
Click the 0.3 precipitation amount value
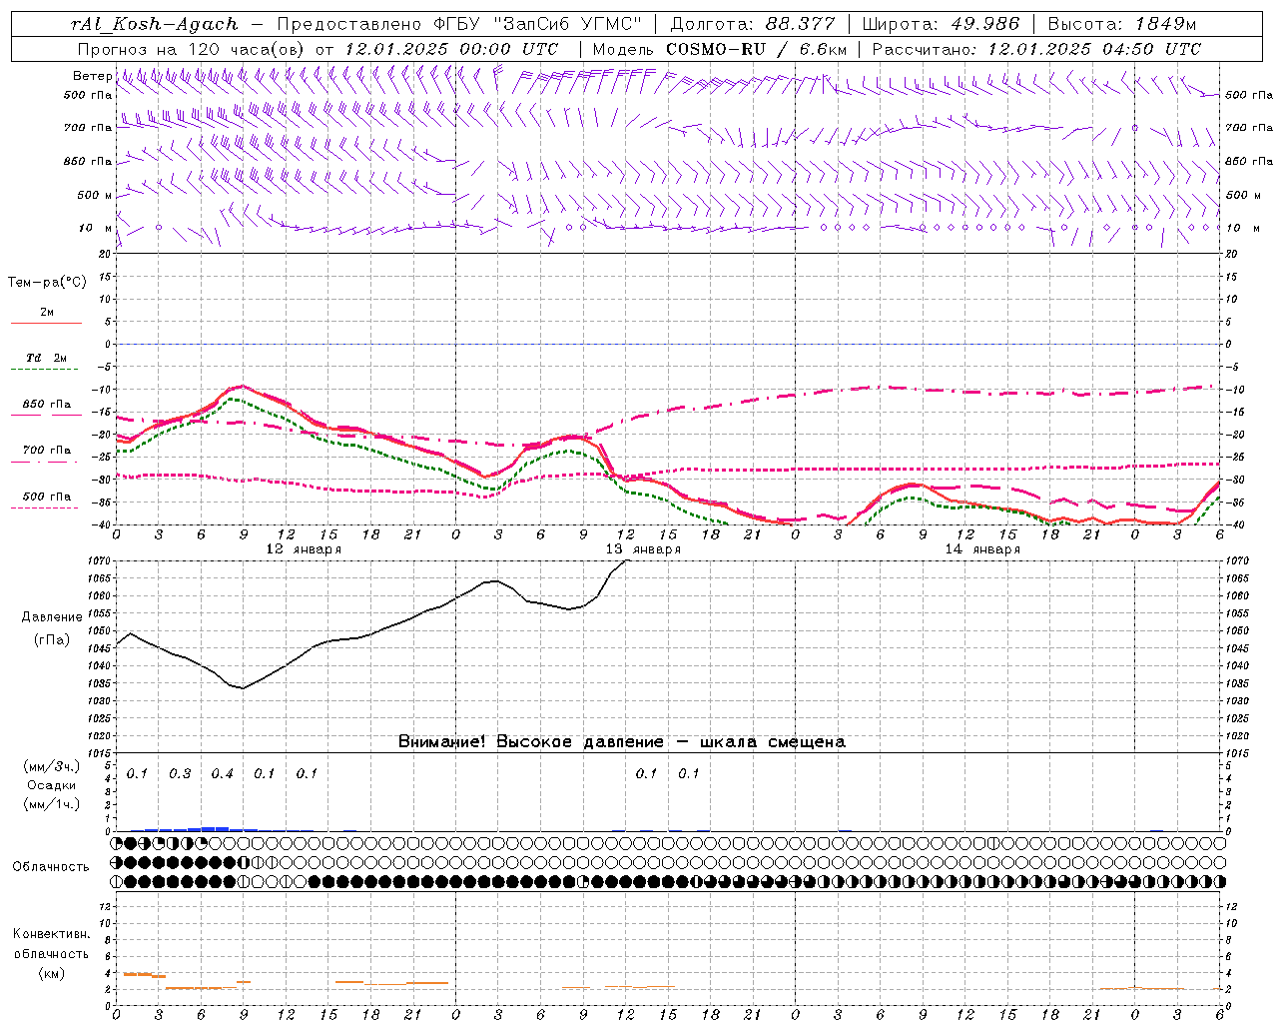(180, 774)
